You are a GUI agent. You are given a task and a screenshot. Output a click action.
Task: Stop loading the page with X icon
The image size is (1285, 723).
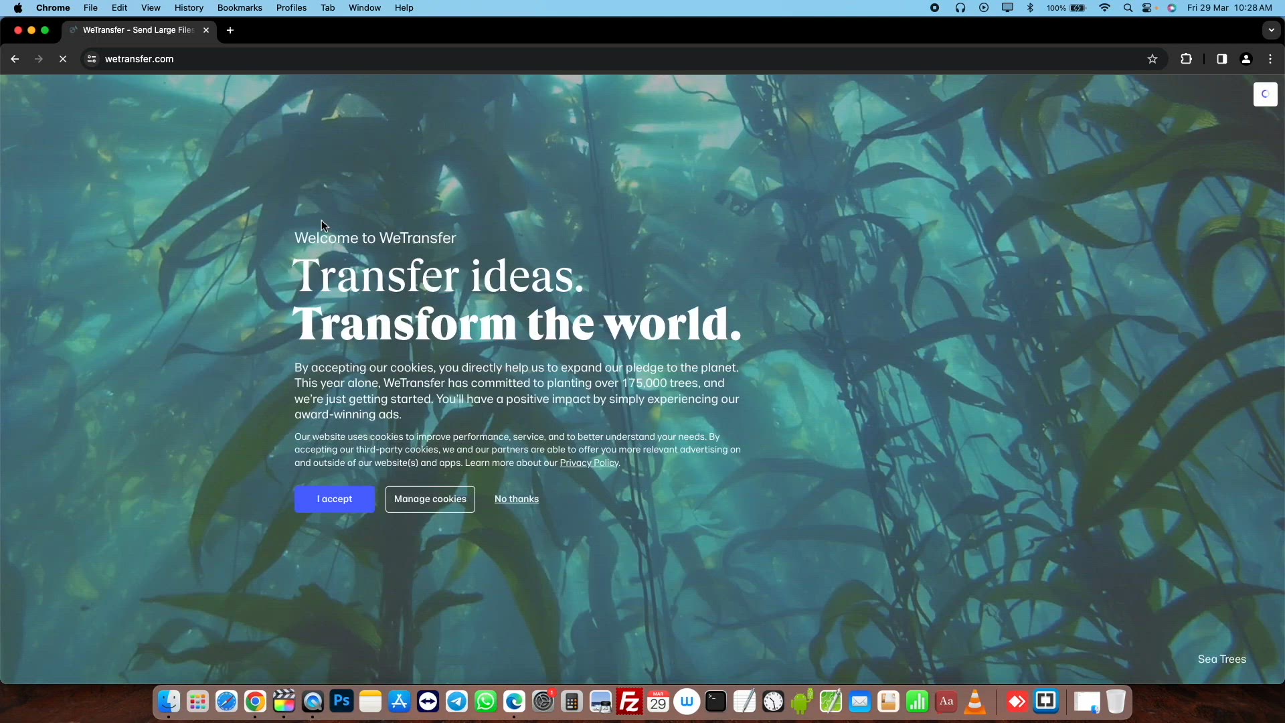click(x=63, y=59)
